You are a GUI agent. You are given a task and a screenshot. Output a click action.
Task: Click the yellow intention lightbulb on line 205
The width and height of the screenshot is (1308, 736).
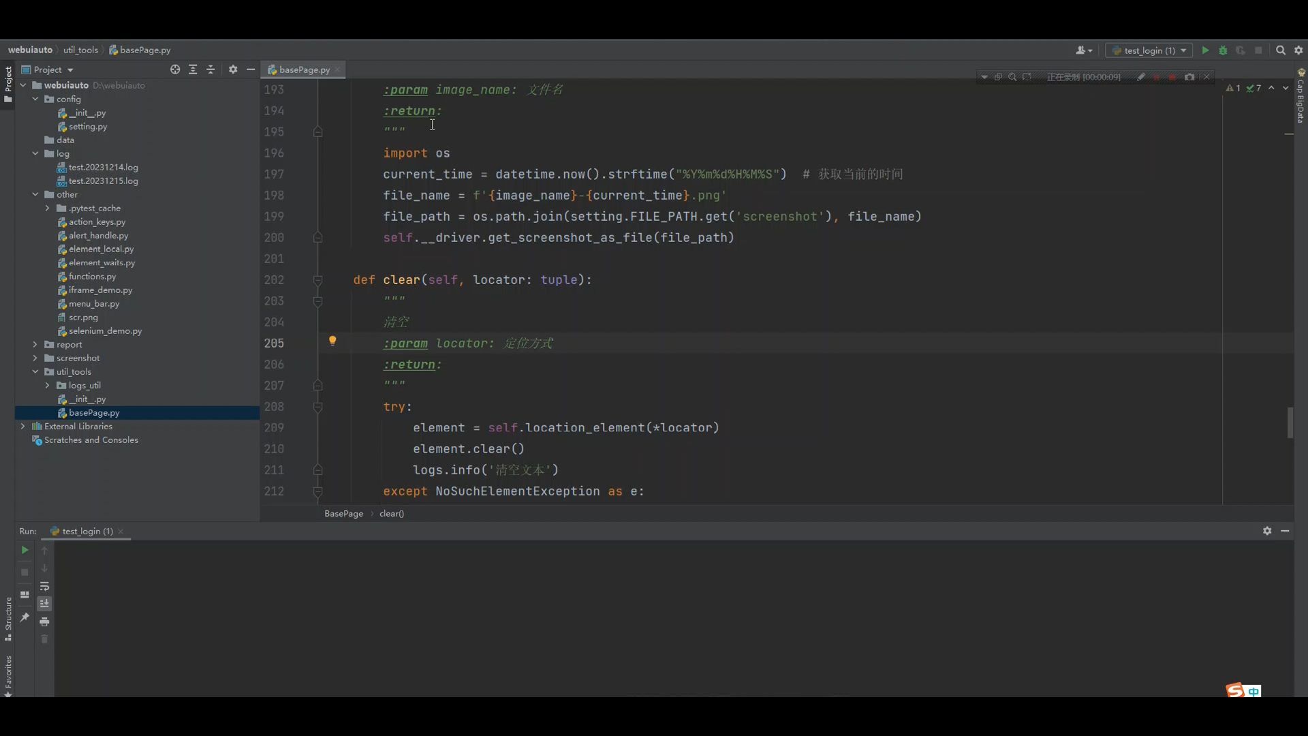click(x=332, y=341)
